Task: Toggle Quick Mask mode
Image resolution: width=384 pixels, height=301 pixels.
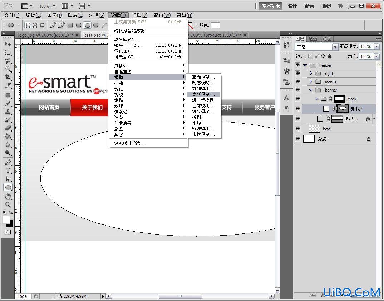Action: 8,232
